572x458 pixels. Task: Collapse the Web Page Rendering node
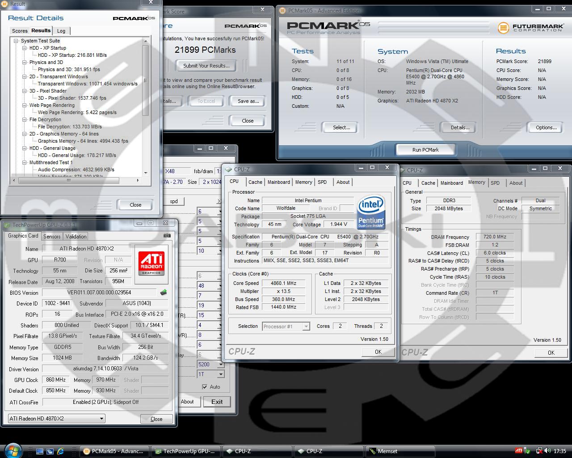25,105
